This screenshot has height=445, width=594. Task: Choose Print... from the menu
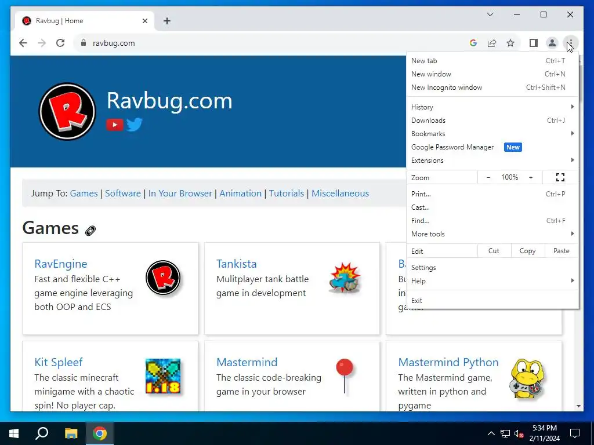tap(492, 194)
